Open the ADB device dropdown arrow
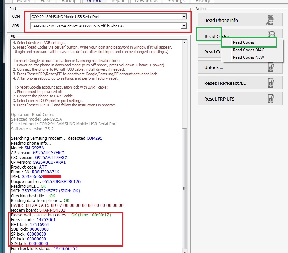The image size is (288, 253). 184,26
